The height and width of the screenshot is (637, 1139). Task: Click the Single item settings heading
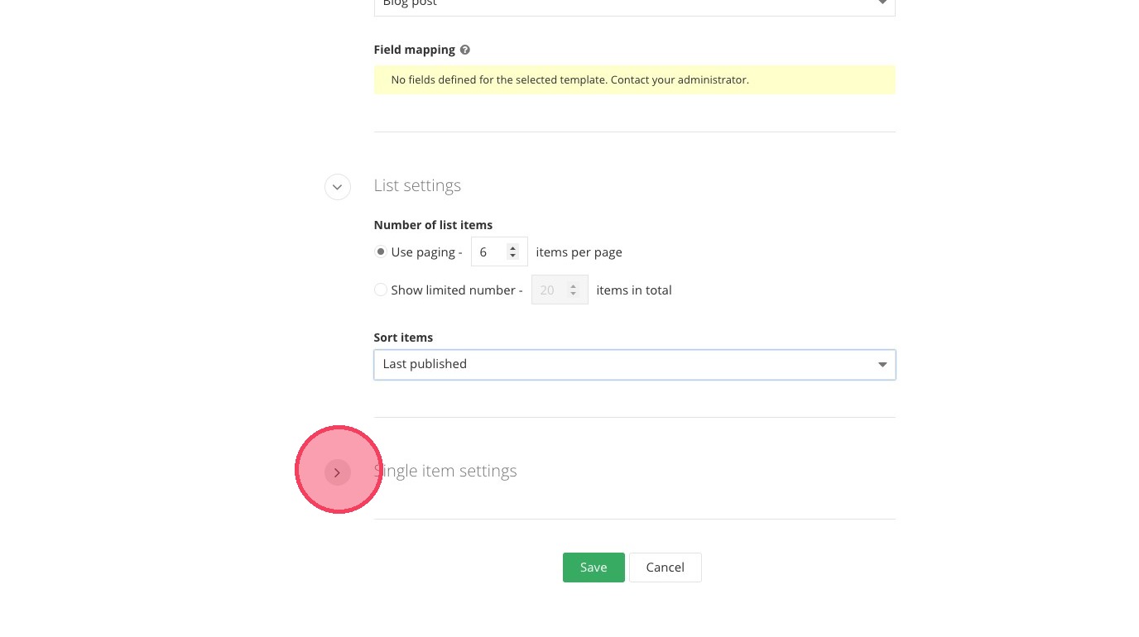[445, 471]
